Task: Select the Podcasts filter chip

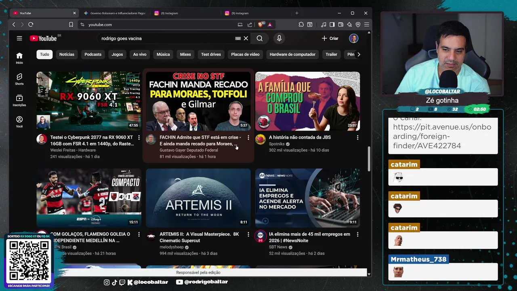Action: (x=93, y=54)
